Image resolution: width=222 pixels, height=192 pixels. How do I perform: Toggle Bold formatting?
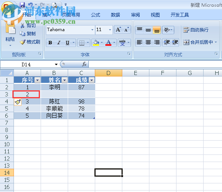click(50, 43)
